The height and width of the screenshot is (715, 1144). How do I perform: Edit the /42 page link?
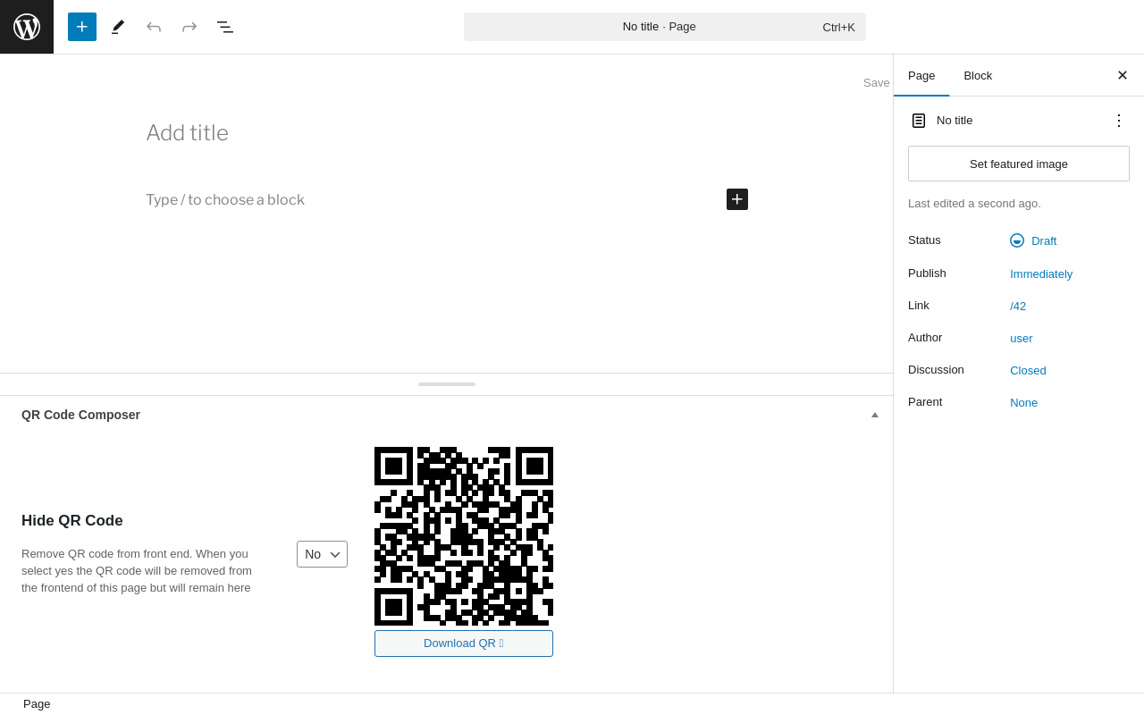(1018, 307)
